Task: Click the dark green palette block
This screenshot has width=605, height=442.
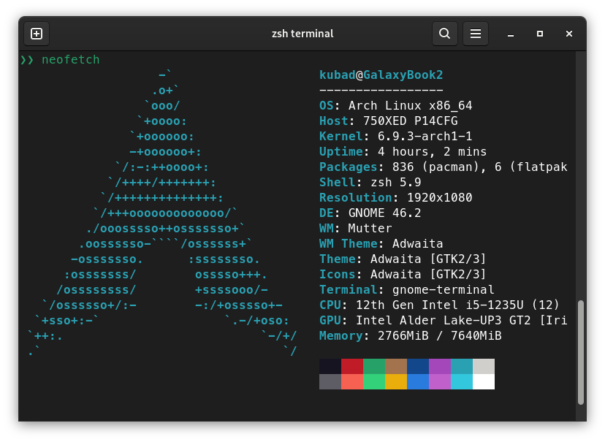Action: click(374, 367)
